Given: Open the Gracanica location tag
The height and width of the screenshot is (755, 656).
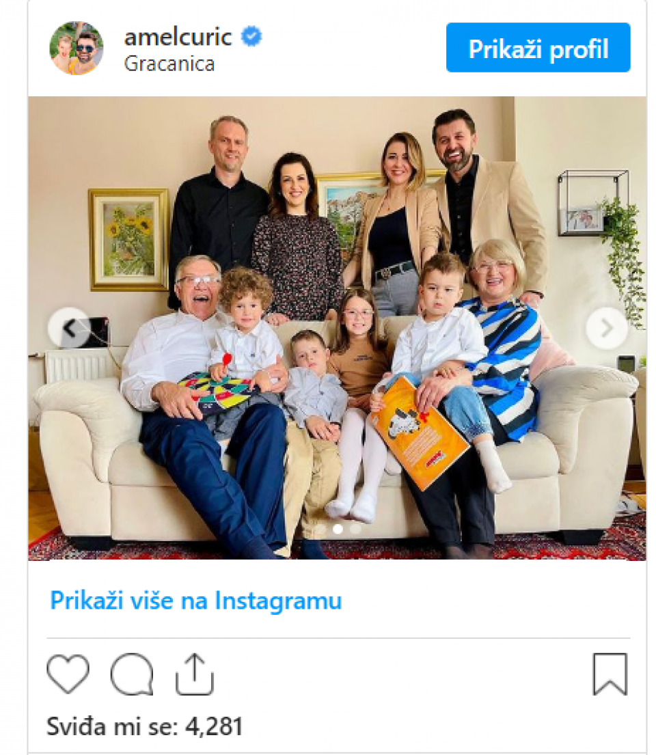Looking at the screenshot, I should coord(169,64).
